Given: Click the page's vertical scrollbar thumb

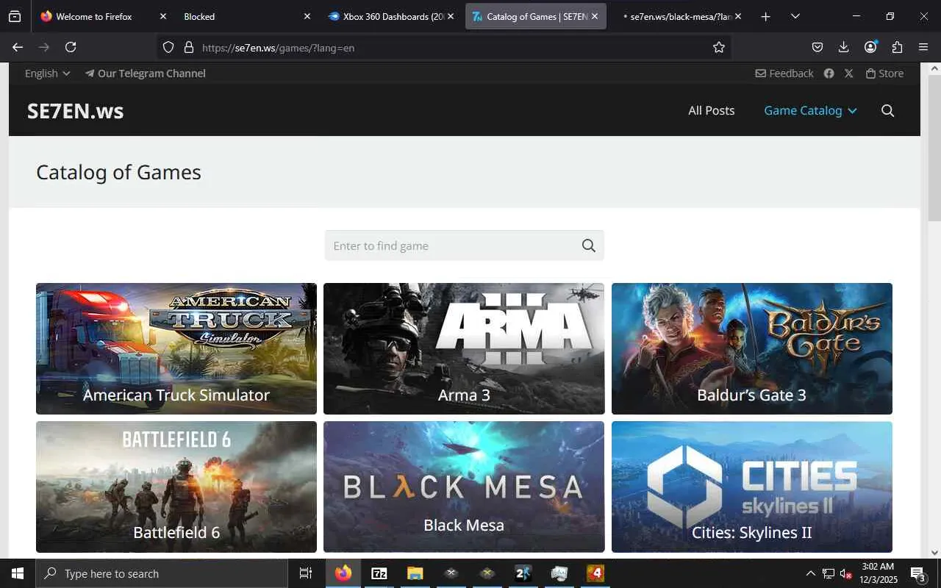Looking at the screenshot, I should point(934,147).
